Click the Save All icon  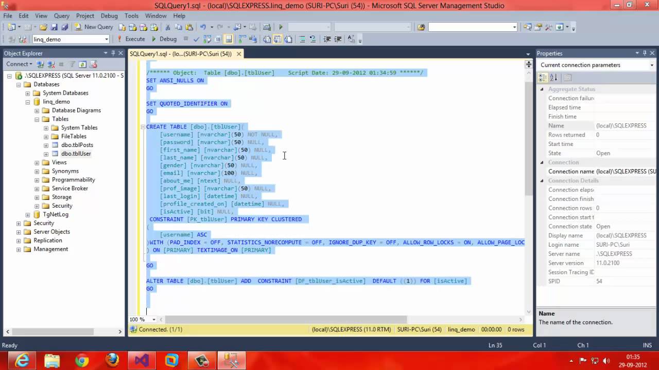point(64,27)
